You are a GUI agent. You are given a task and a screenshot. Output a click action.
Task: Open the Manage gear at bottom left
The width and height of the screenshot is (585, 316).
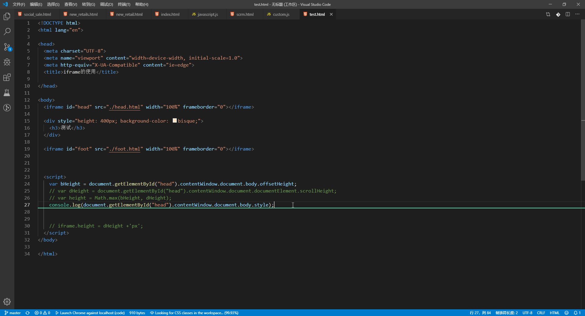[x=7, y=302]
